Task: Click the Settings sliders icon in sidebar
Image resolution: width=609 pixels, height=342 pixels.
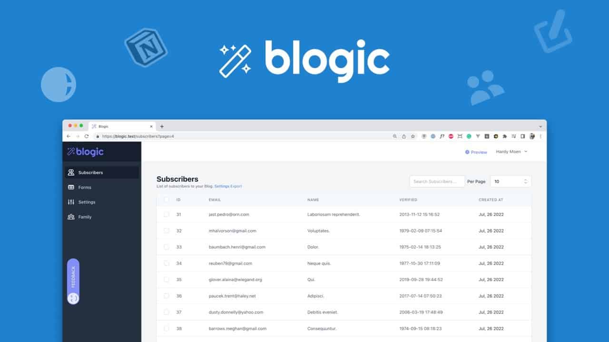Action: pyautogui.click(x=70, y=202)
